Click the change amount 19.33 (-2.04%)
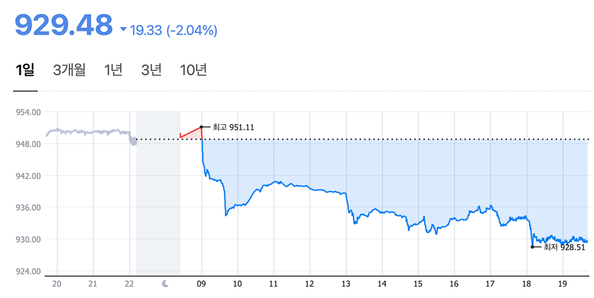Viewport: 594px width, 298px height. pyautogui.click(x=173, y=31)
